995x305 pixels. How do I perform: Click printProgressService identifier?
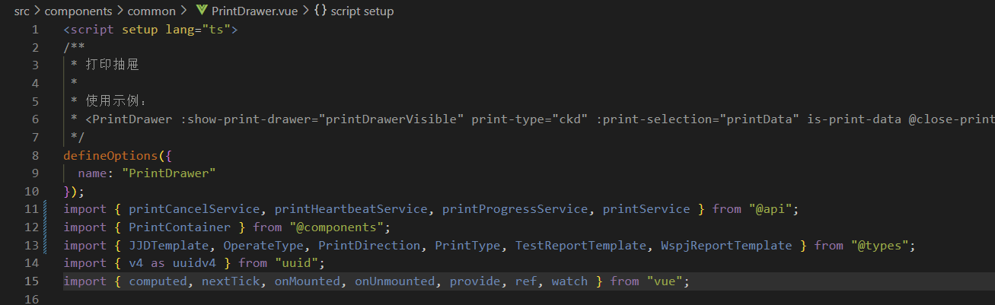[x=515, y=209]
